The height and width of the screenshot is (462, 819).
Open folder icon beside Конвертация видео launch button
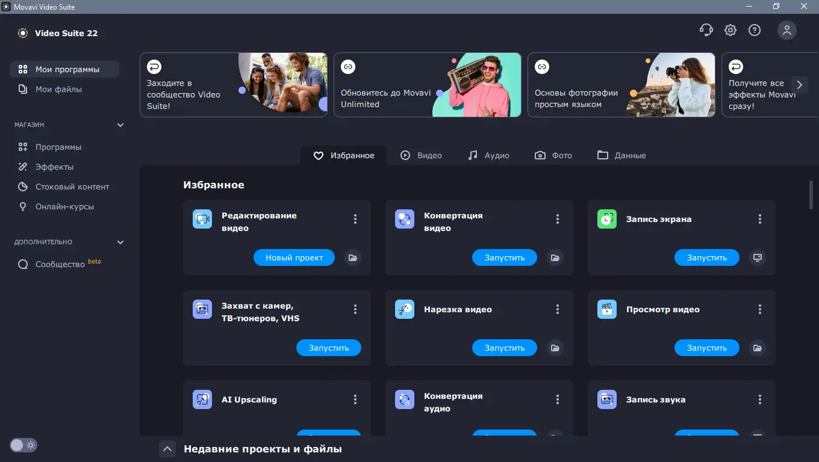coord(555,257)
